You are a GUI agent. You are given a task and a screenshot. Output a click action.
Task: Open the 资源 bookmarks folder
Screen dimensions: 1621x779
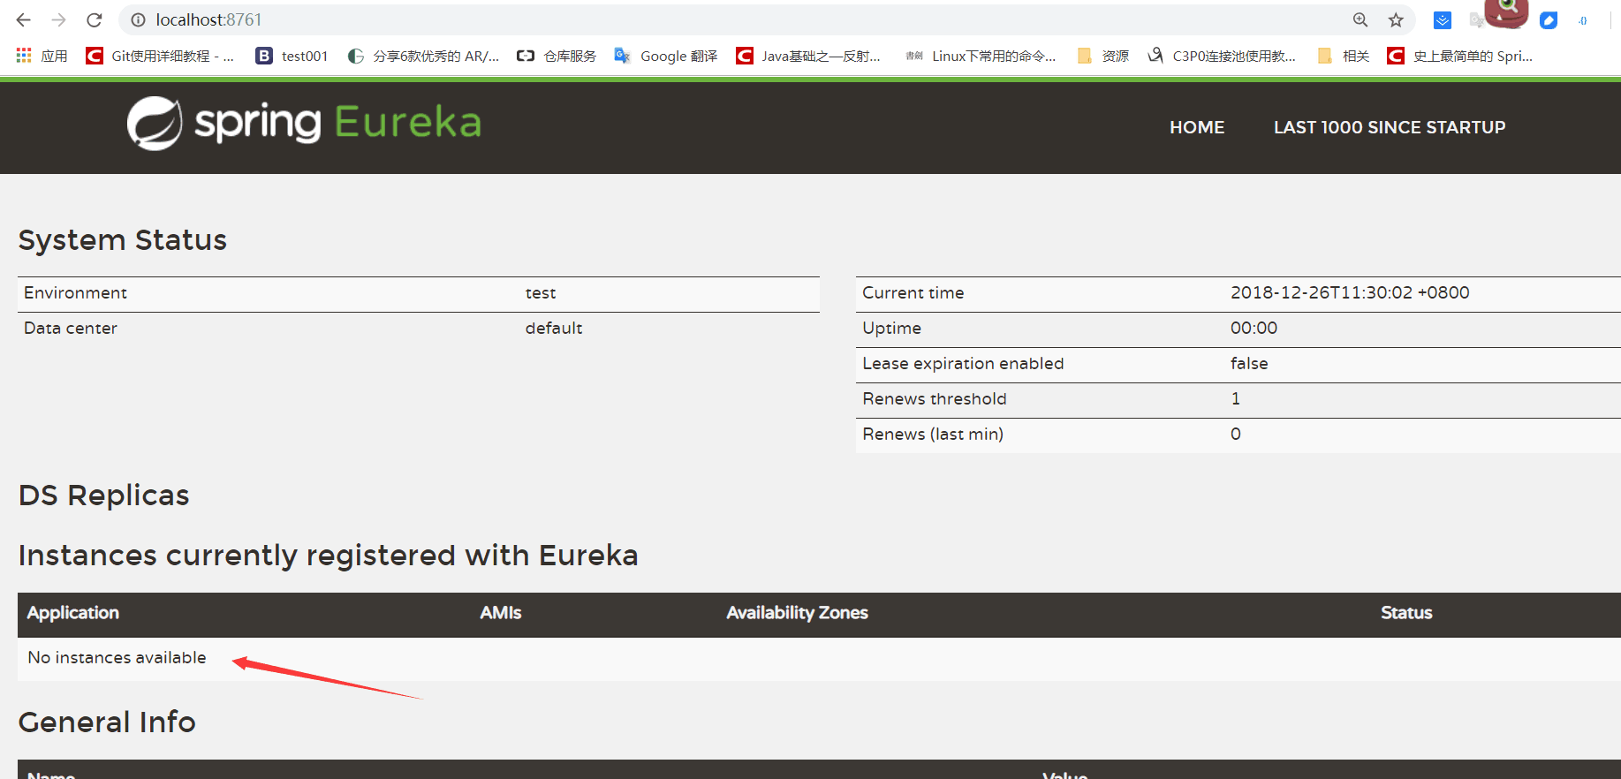[1103, 56]
